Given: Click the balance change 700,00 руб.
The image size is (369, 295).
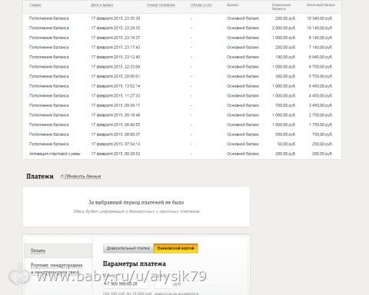Looking at the screenshot, I should [x=285, y=105].
